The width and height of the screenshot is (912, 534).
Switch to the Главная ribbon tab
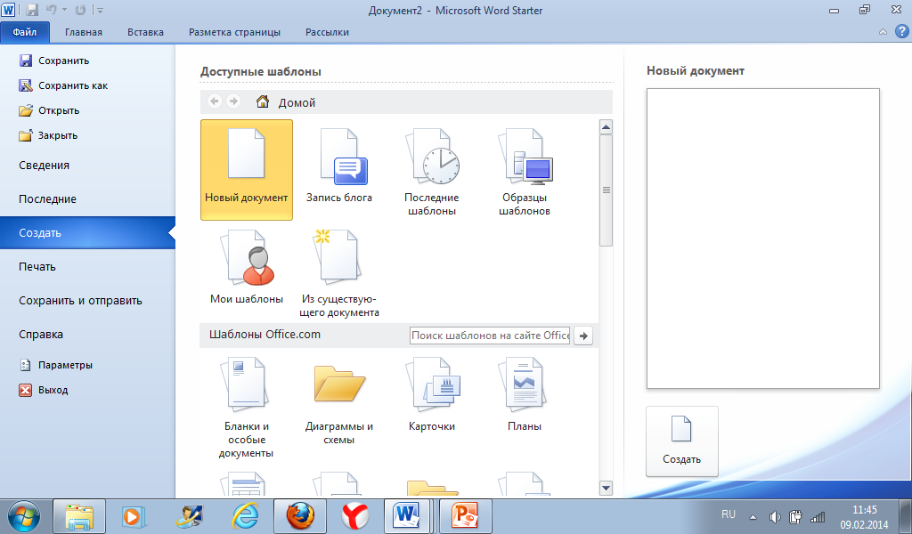pyautogui.click(x=83, y=32)
